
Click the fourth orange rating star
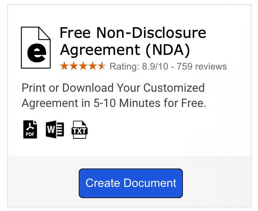[x=92, y=66]
